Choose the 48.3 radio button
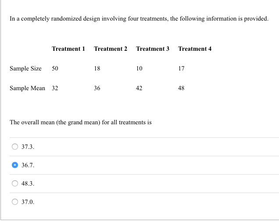 click(15, 184)
